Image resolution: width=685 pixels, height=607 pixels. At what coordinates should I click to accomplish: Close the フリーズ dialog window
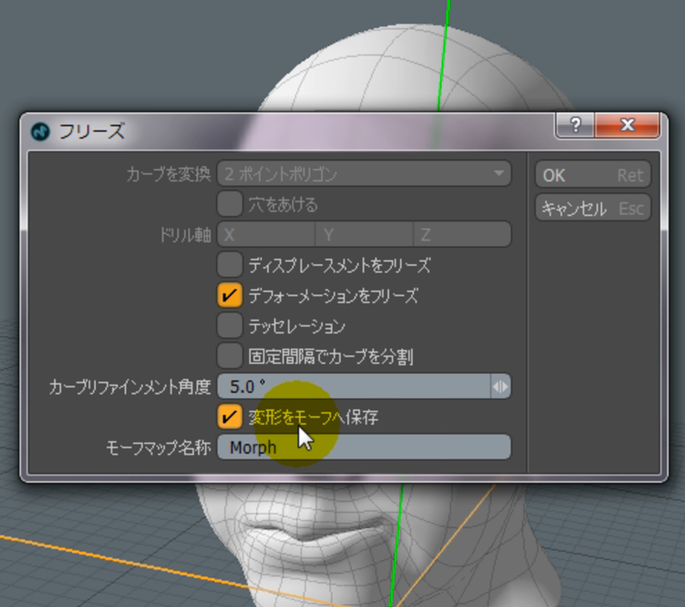(627, 125)
